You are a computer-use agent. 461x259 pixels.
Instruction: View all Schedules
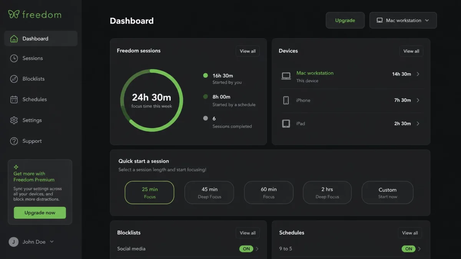pos(410,233)
